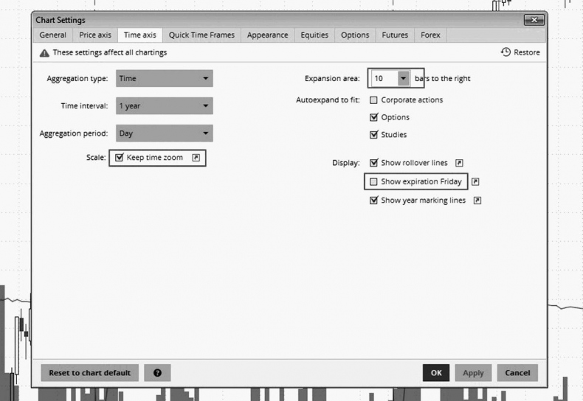Enable Corporate actions autoexpand checkbox

click(373, 100)
